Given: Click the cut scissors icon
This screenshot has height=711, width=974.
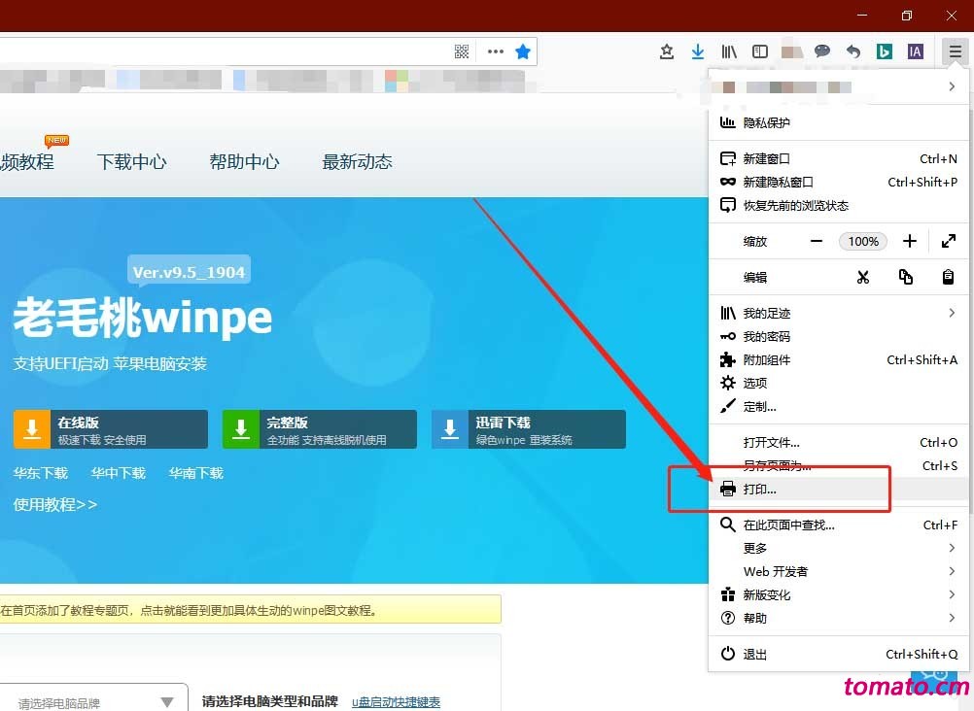Looking at the screenshot, I should [x=863, y=277].
